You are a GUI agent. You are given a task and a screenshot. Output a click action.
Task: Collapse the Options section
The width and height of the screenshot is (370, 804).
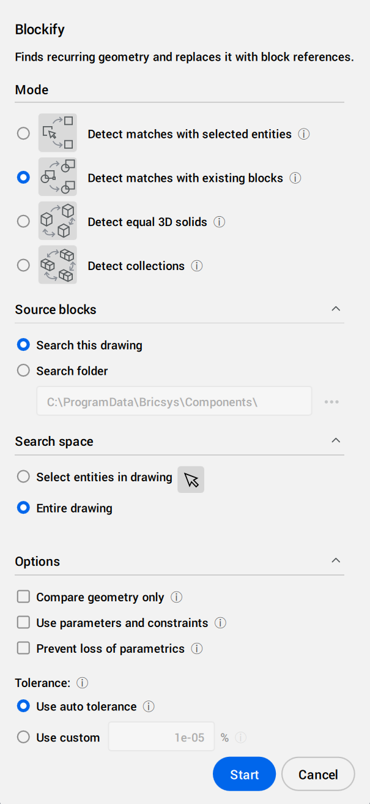click(335, 560)
